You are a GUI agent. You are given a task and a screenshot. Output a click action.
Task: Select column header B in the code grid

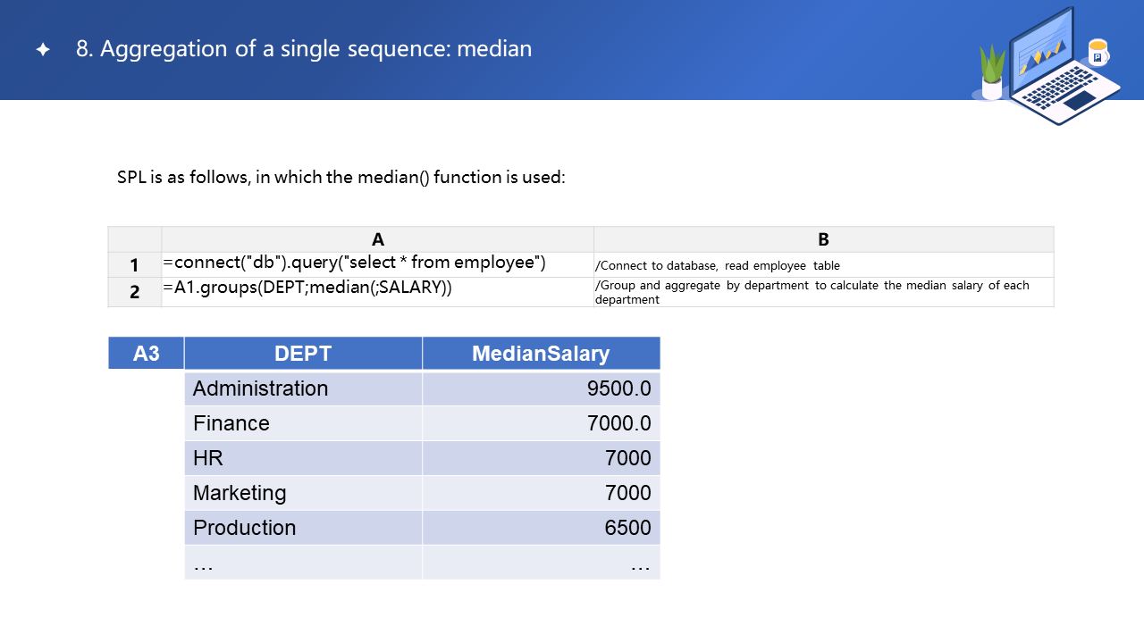823,239
